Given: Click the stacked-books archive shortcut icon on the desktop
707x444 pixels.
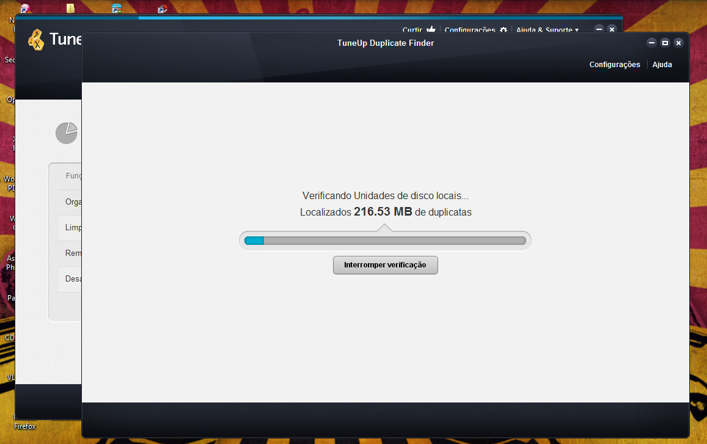Looking at the screenshot, I should click(117, 8).
